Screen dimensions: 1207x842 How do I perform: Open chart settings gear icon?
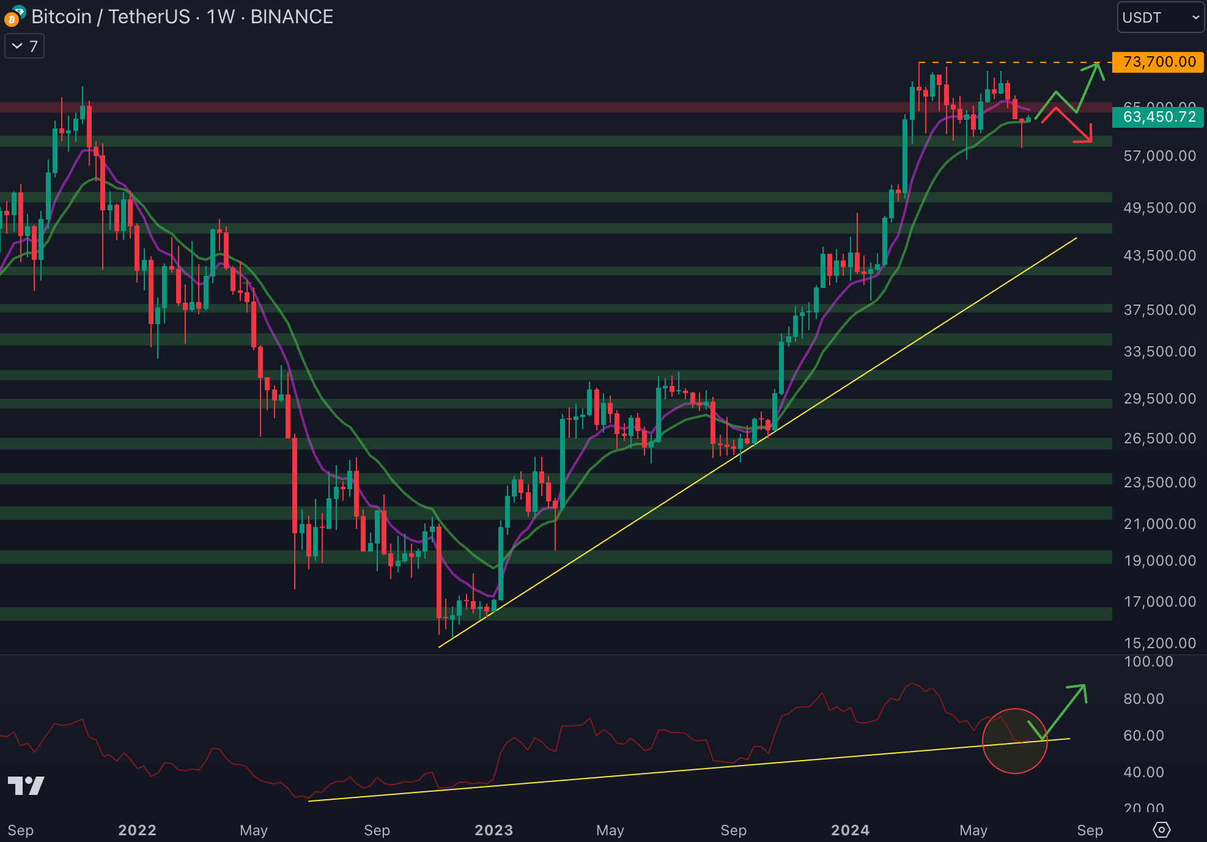(1161, 830)
